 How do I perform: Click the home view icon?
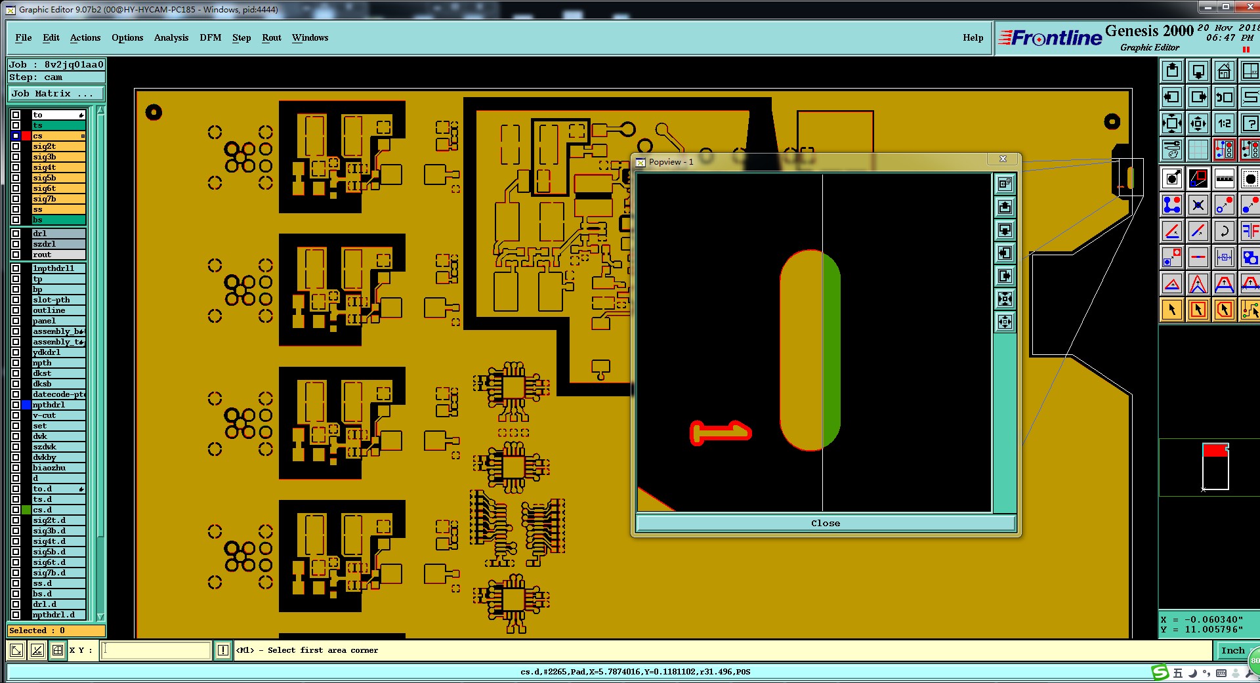1224,70
